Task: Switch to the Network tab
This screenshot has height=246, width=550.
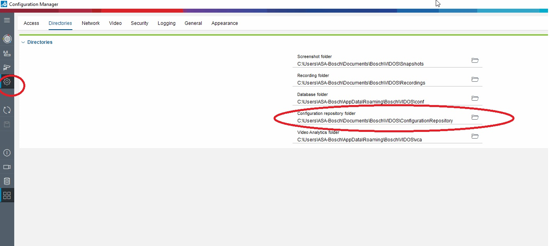Action: 91,23
